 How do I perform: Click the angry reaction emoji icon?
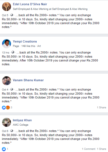[x=8, y=108]
